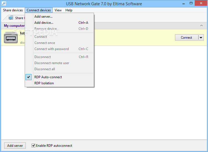This screenshot has height=152, width=208.
Task: Click the Connect button for the device
Action: point(186,38)
